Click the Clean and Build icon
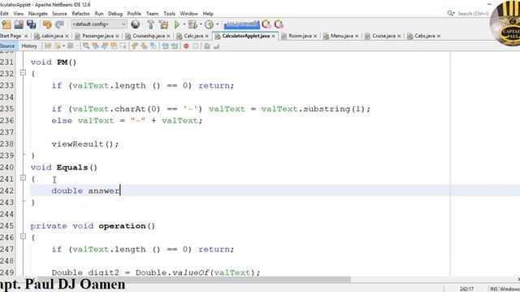 pos(163,24)
